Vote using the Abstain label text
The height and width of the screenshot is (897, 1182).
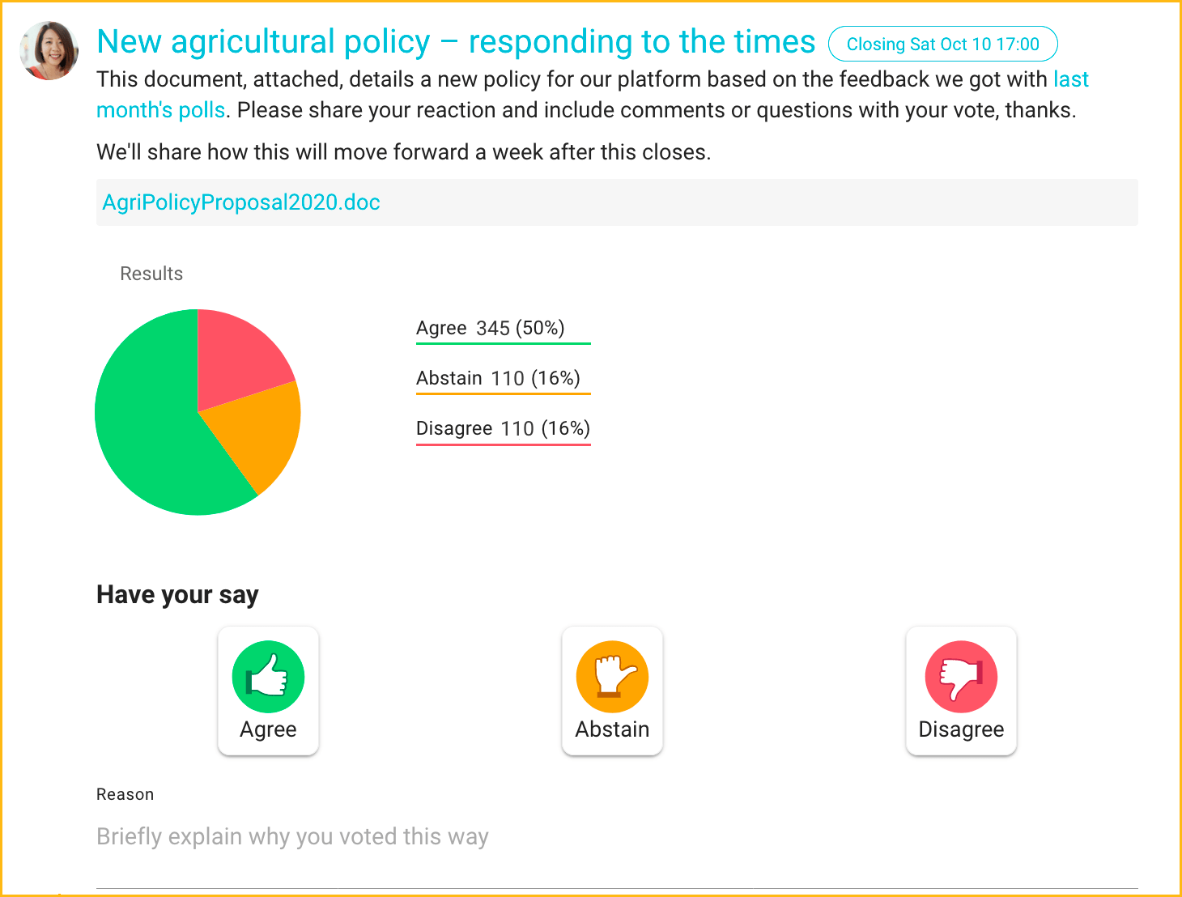click(612, 729)
